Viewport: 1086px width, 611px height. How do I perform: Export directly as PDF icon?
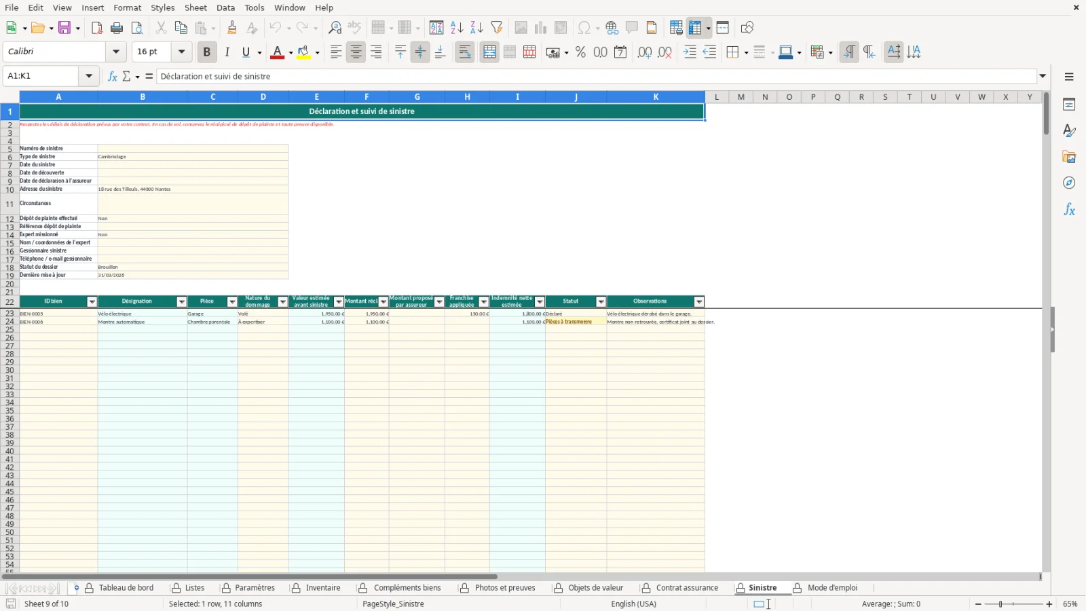(x=97, y=28)
